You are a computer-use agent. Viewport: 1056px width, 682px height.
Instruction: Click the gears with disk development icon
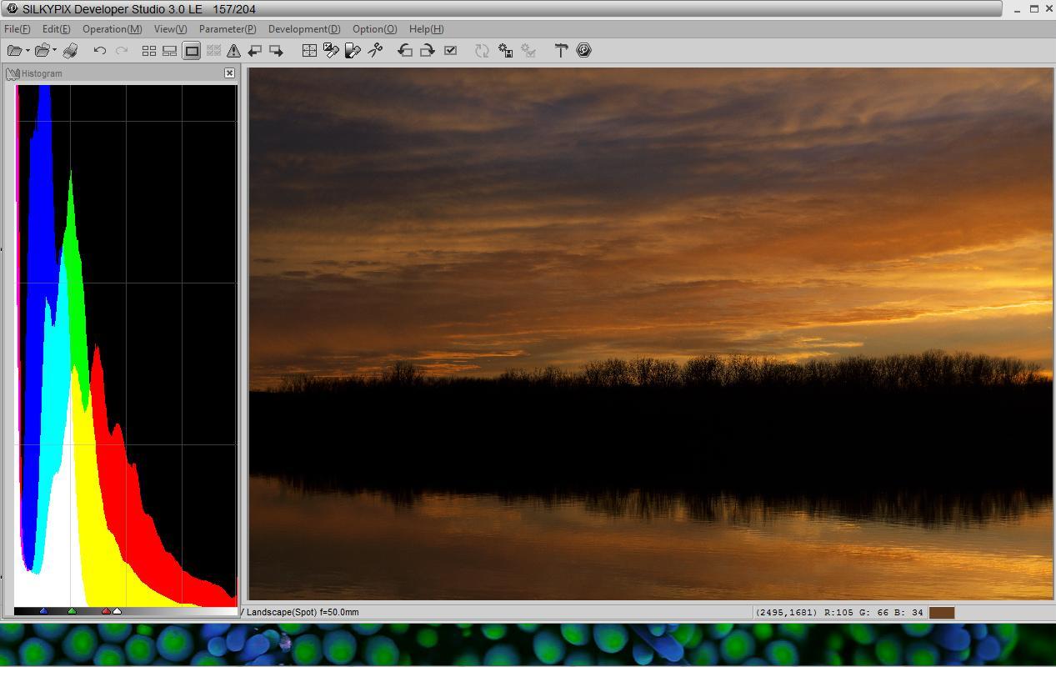(505, 51)
